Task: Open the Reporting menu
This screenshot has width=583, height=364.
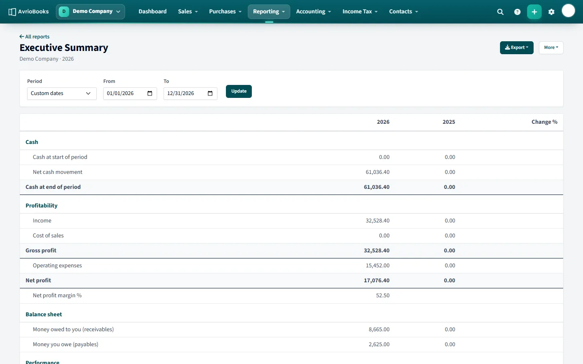Action: (269, 11)
